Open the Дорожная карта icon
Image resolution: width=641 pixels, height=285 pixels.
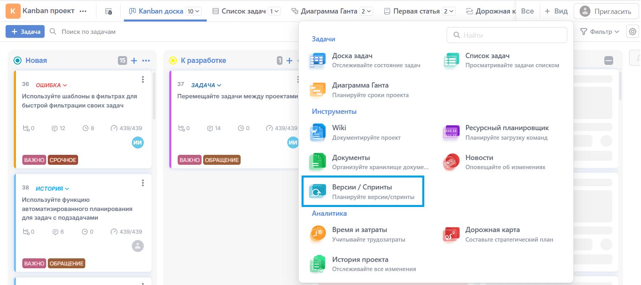tap(451, 234)
